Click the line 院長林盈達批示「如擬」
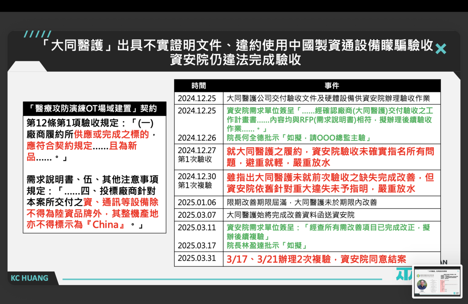The image size is (468, 304). click(267, 246)
